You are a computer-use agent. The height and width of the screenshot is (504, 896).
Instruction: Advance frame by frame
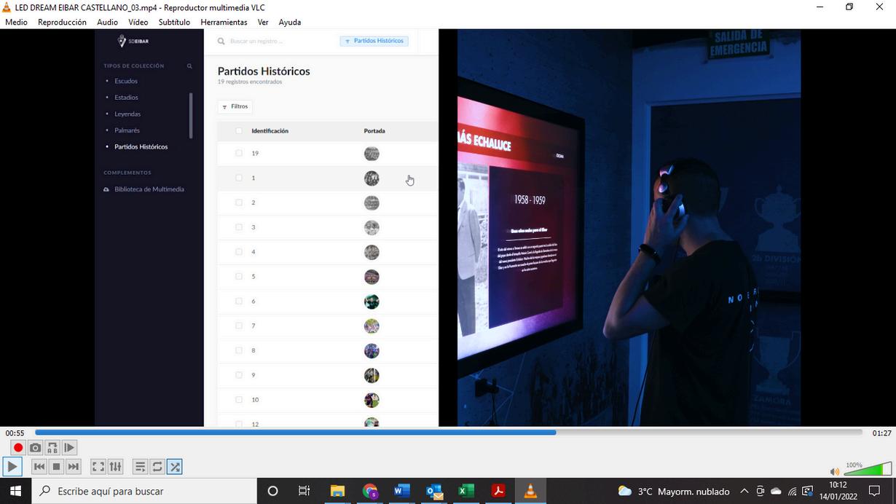[x=69, y=447]
